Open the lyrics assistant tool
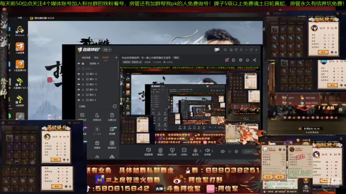This screenshot has width=346, height=194. [112, 145]
